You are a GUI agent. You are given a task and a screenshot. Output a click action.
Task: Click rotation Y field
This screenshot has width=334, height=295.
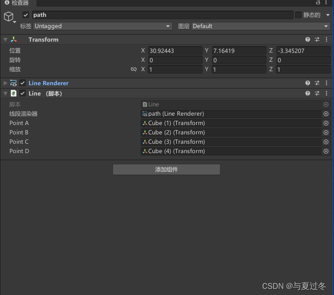point(239,60)
